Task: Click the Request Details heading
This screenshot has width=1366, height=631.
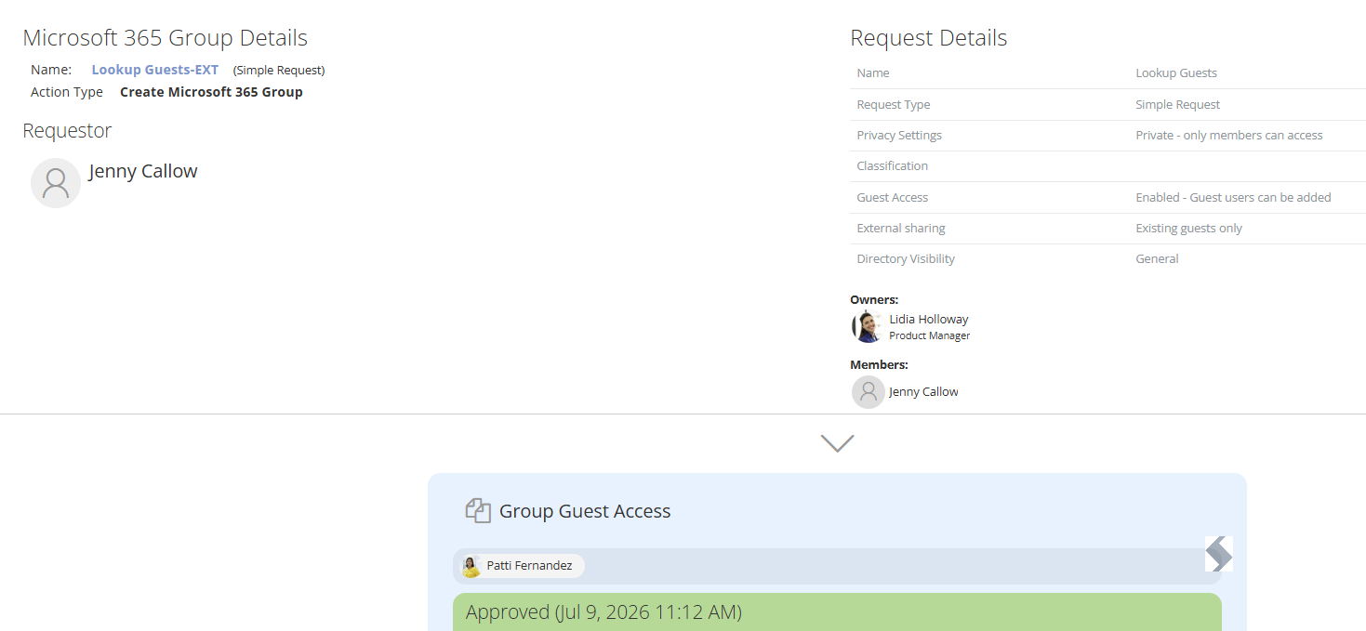Action: (928, 38)
